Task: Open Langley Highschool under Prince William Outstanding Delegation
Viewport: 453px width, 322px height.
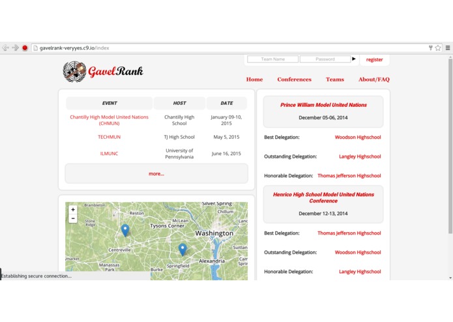Action: point(360,156)
